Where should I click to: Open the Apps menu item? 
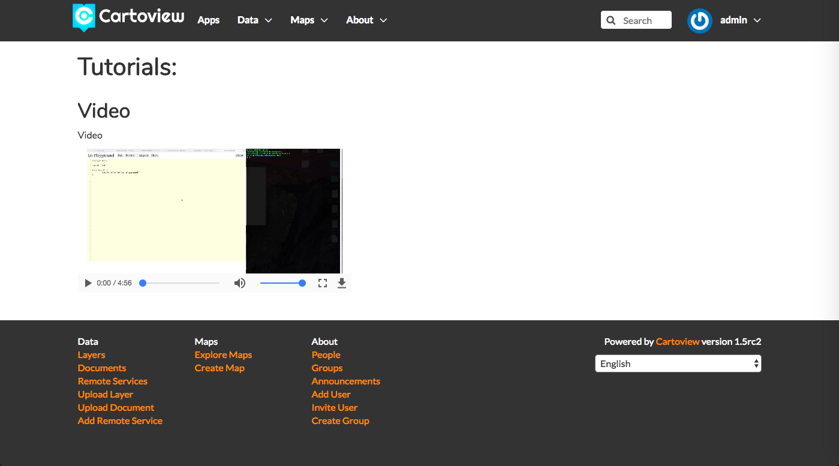[209, 20]
